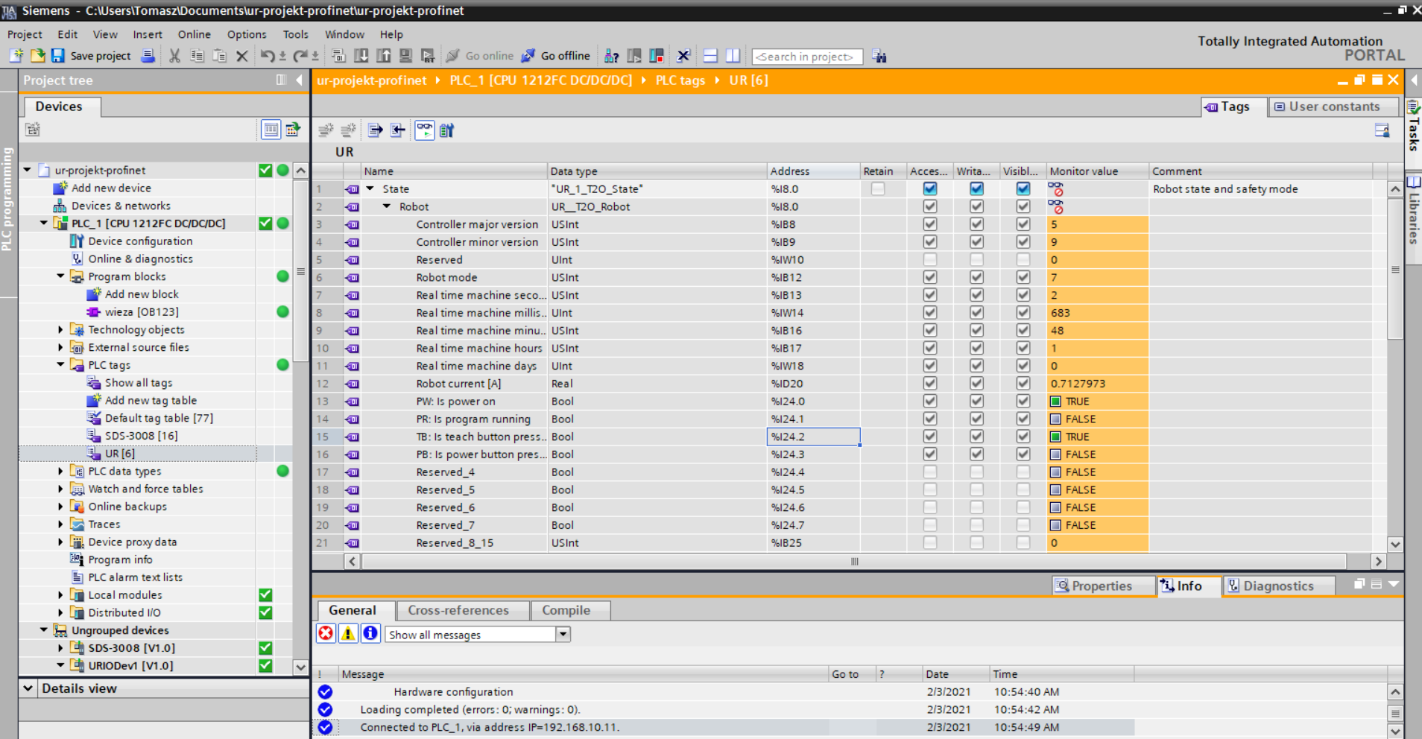
Task: Click the Import tags icon
Action: coord(398,130)
